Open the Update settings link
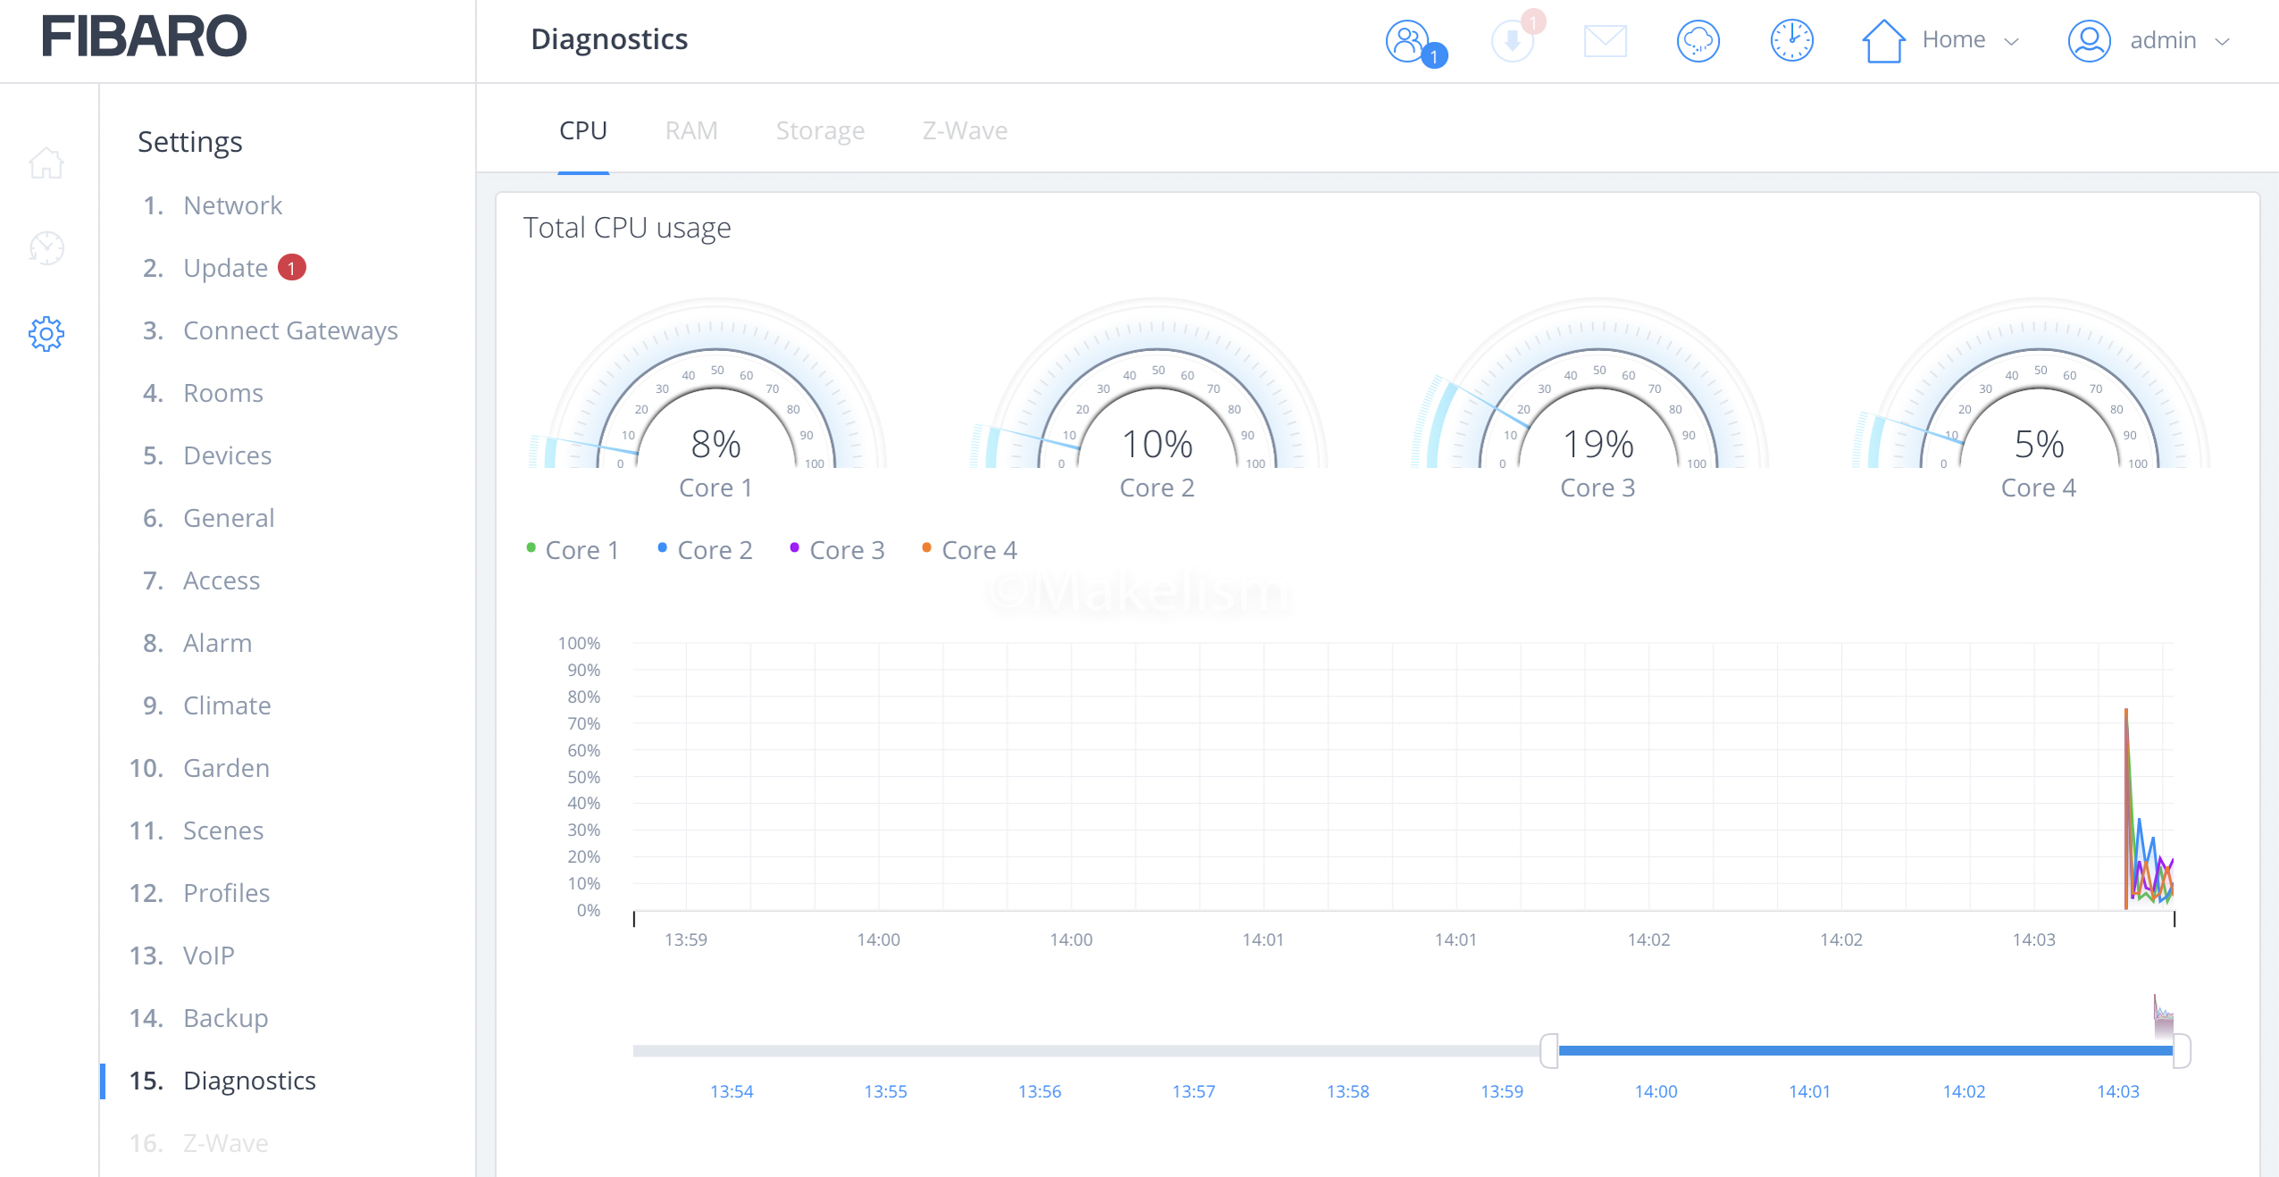Viewport: 2279px width, 1177px height. 225,268
